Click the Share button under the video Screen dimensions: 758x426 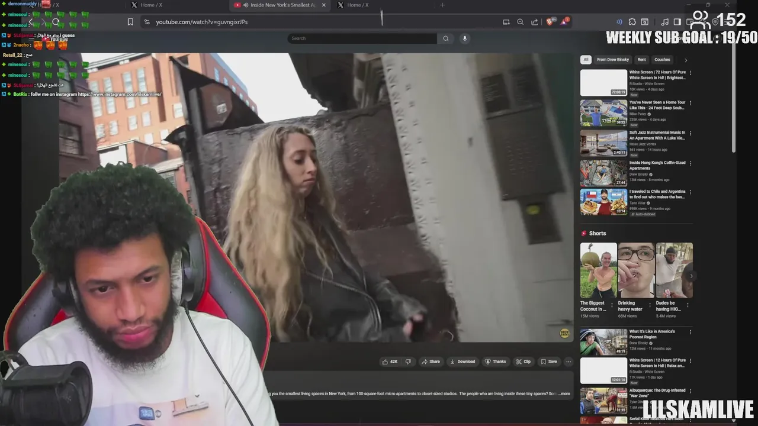[431, 362]
